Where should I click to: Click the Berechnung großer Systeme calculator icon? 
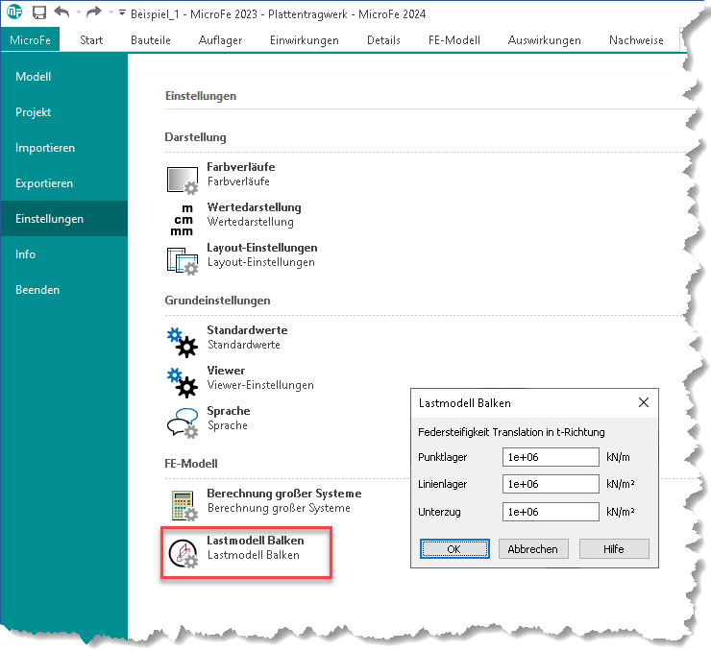(x=185, y=506)
